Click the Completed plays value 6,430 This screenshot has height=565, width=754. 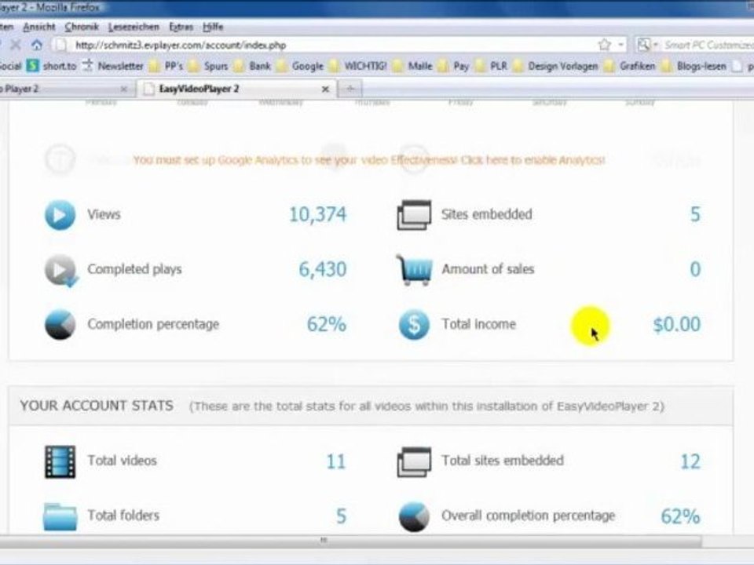pyautogui.click(x=322, y=269)
